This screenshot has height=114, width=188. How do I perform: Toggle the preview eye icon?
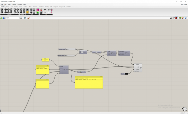click(x=25, y=18)
